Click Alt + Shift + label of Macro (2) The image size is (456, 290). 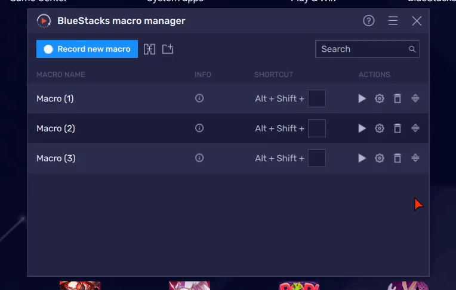coord(280,128)
